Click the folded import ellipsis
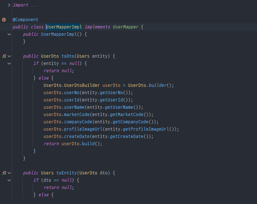This screenshot has height=204, width=257. (34, 5)
